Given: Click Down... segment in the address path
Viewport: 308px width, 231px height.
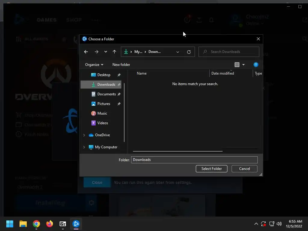Looking at the screenshot, I should pyautogui.click(x=154, y=52).
